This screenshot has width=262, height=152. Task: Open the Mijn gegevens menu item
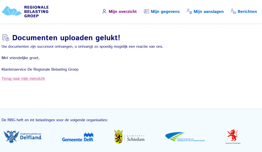(x=165, y=12)
